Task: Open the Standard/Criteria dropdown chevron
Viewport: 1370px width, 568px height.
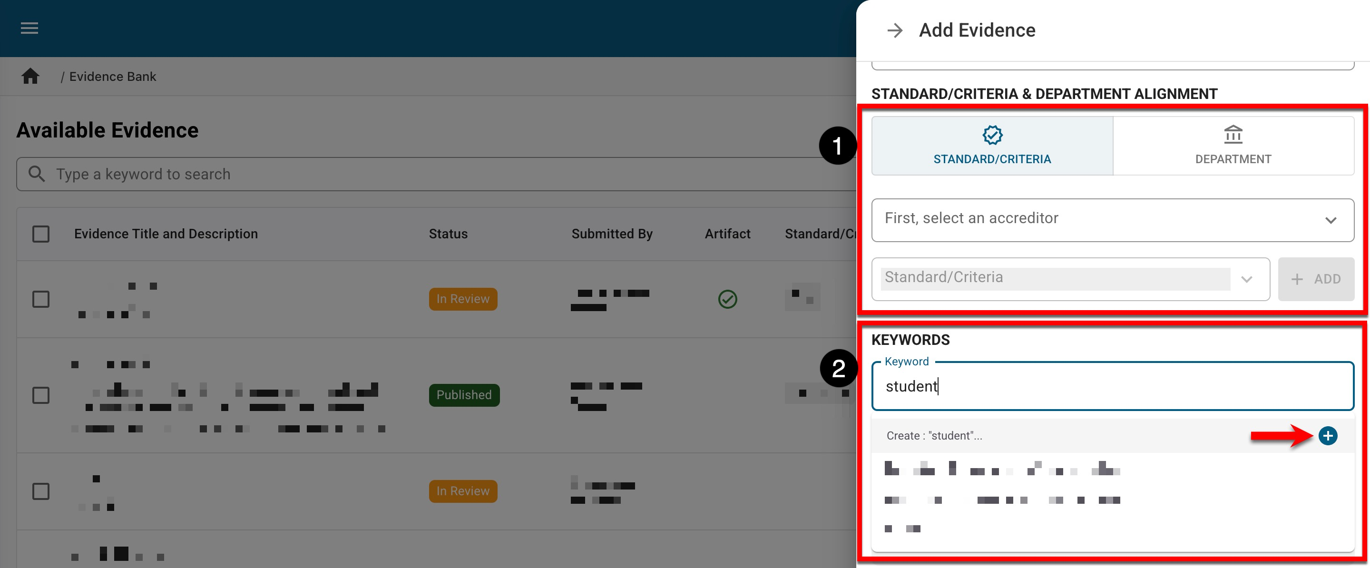Action: click(x=1246, y=279)
